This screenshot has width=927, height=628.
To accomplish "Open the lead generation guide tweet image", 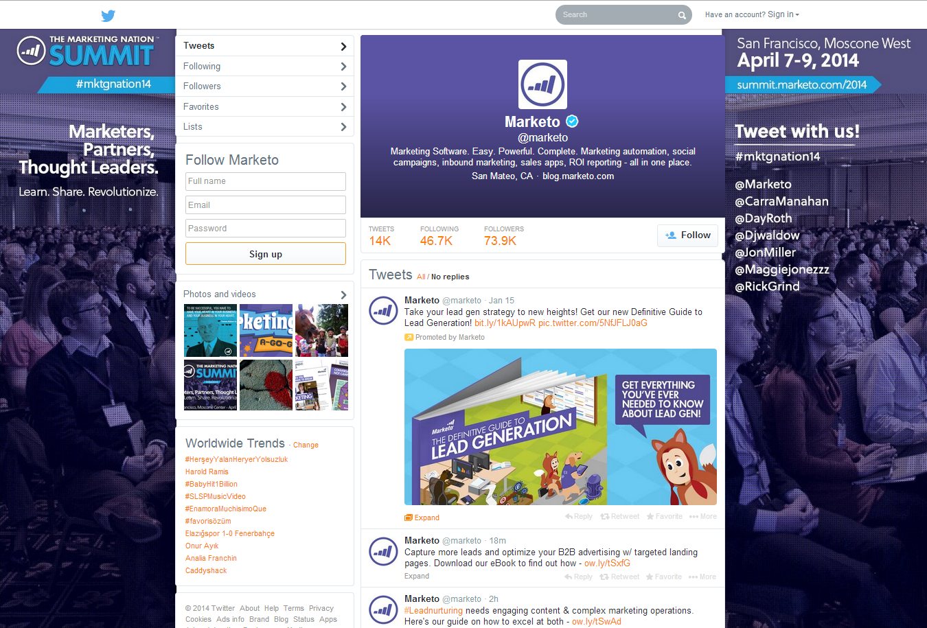I will 560,427.
